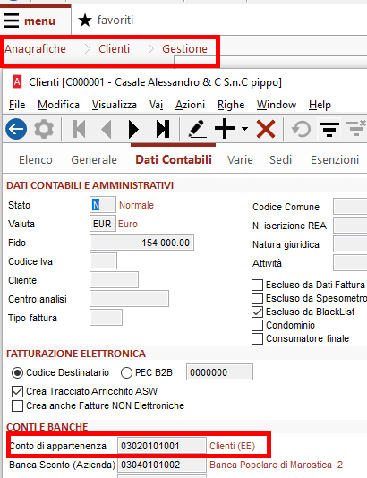This screenshot has width=367, height=478.
Task: Expand the dropdown arrow next to plus
Action: (x=244, y=129)
